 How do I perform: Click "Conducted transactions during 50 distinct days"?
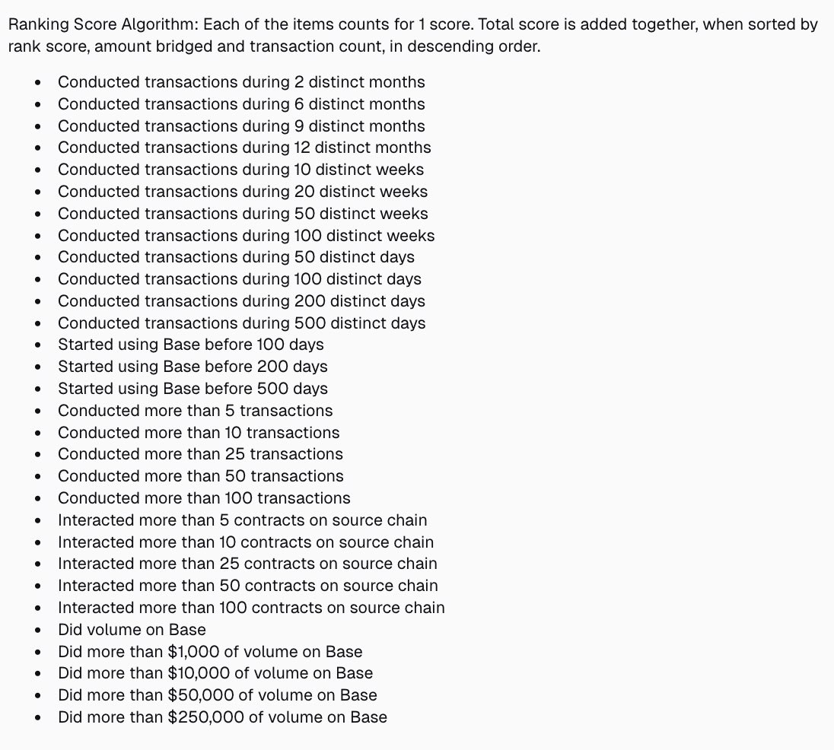coord(236,257)
